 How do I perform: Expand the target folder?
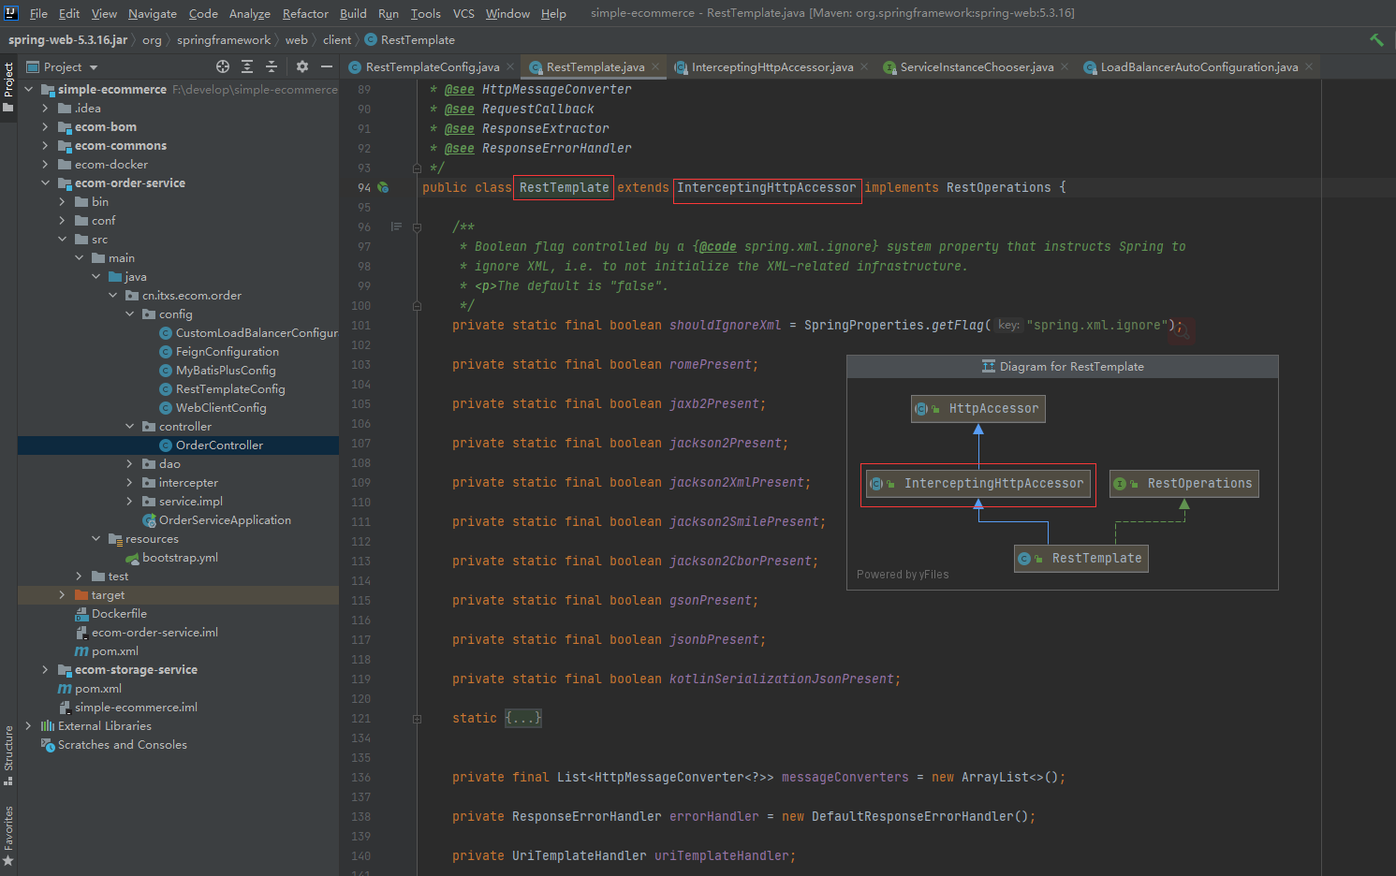(x=62, y=594)
